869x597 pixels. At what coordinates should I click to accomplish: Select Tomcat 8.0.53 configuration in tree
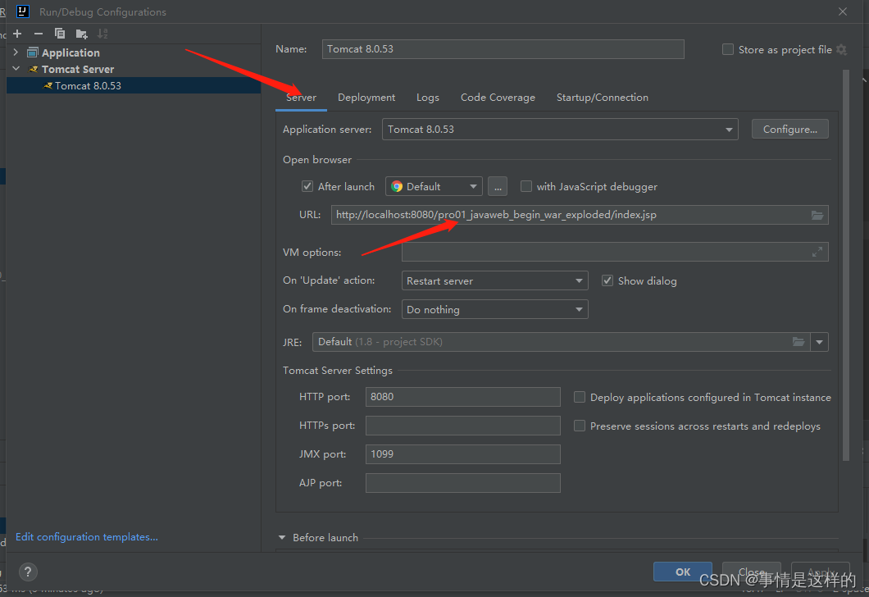tap(134, 85)
